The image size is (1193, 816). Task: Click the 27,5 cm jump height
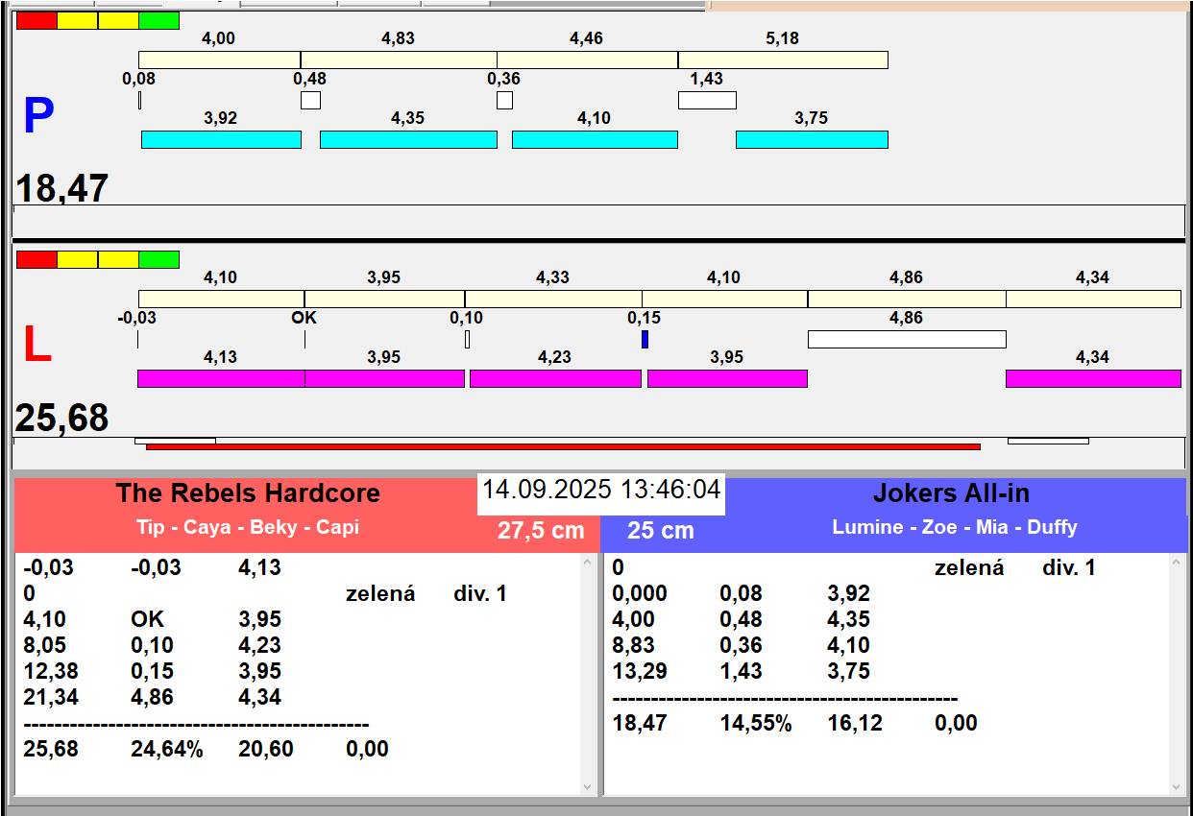(541, 531)
